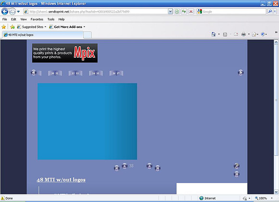Screen dimensions: 279x202
Task: Click the red Stop loading icon
Action: pyautogui.click(x=191, y=12)
